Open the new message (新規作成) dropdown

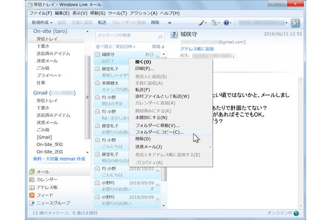coord(42,22)
